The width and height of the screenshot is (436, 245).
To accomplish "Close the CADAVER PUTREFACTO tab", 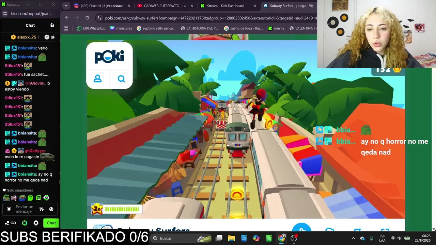I will 192,6.
